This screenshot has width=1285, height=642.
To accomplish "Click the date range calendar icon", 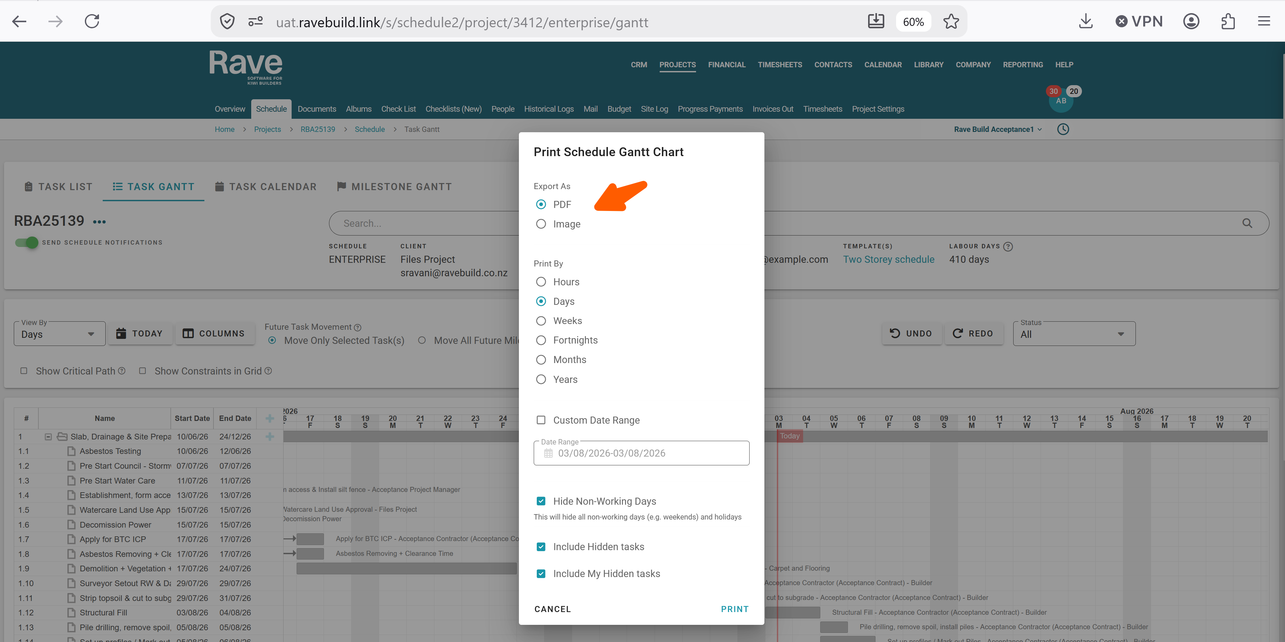I will pos(548,453).
